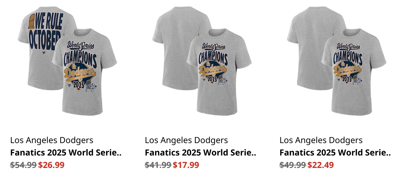Click the red $22.49 sale price
The height and width of the screenshot is (178, 404).
coord(321,165)
